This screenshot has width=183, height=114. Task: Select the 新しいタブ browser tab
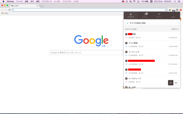(x=24, y=6)
